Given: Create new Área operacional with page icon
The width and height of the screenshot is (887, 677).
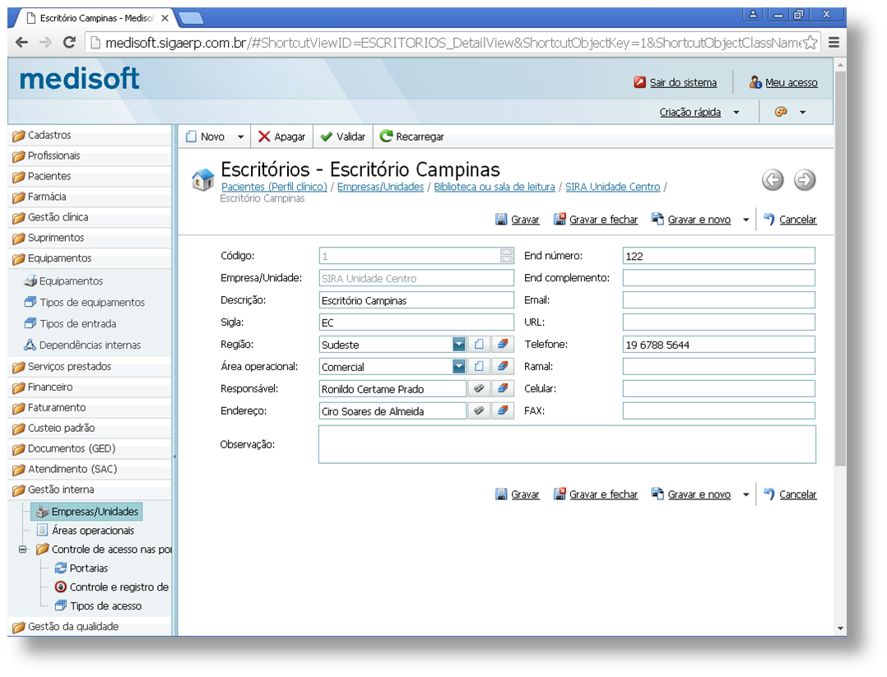Looking at the screenshot, I should pos(479,366).
